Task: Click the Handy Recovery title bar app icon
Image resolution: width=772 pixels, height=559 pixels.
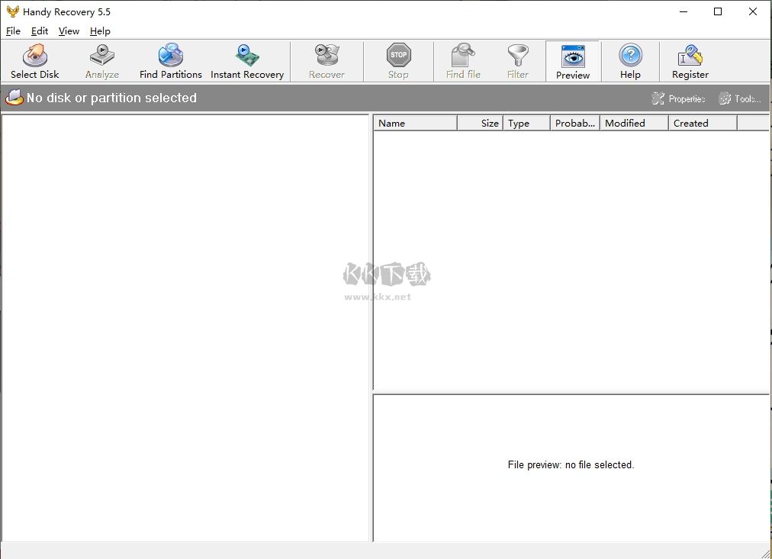Action: [13, 11]
